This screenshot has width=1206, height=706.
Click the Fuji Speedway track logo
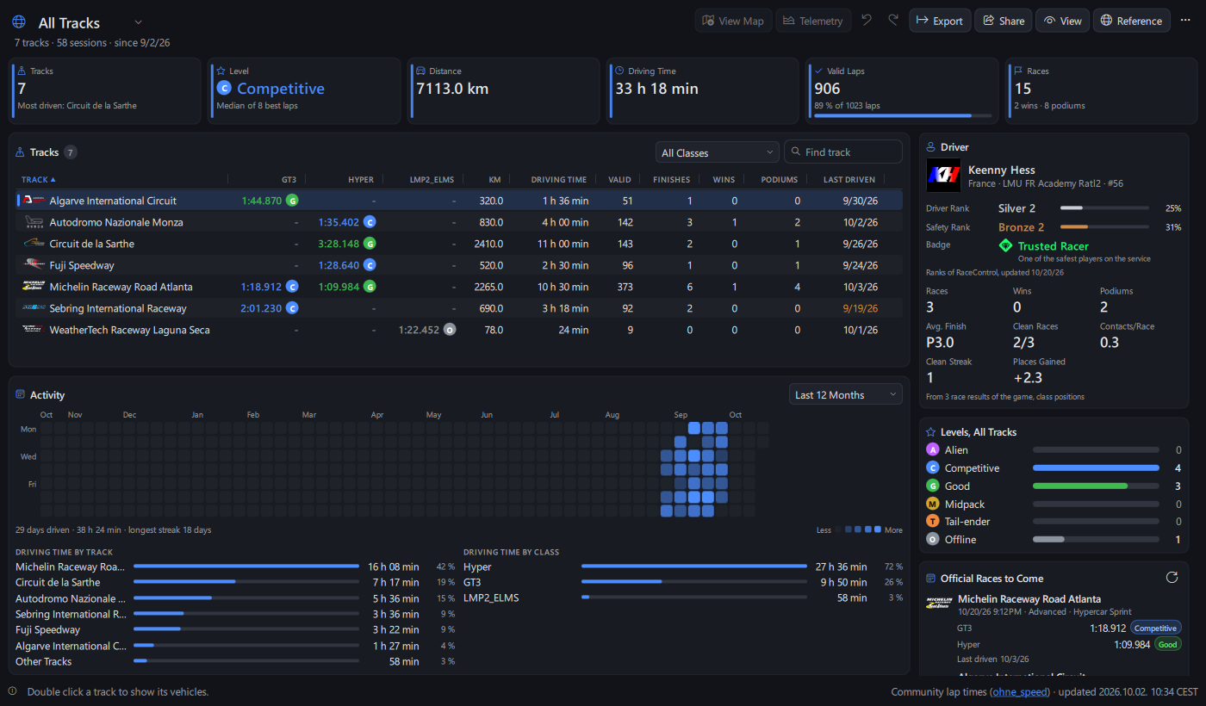pyautogui.click(x=34, y=265)
